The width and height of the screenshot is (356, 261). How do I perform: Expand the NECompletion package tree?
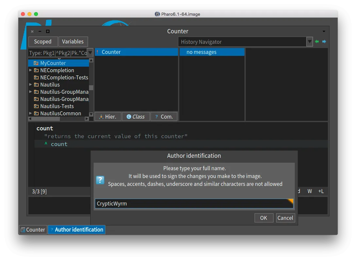tap(30, 70)
